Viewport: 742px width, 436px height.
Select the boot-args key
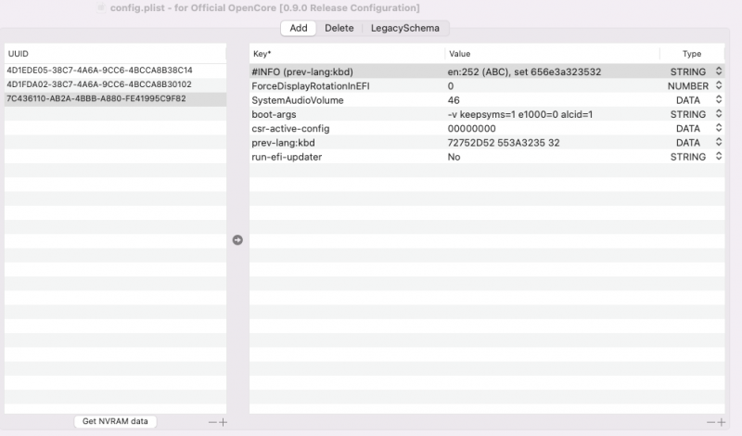(274, 114)
